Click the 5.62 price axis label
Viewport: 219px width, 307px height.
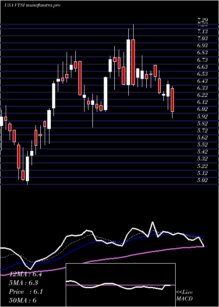202,138
